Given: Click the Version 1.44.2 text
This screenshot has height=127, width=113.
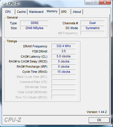Looking at the screenshot, I should tap(97, 112).
